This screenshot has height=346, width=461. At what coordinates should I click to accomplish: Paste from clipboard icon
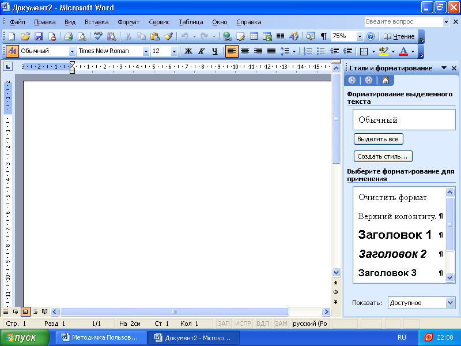[x=154, y=36]
